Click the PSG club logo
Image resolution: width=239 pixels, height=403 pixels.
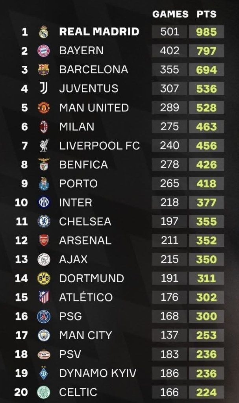tap(44, 316)
